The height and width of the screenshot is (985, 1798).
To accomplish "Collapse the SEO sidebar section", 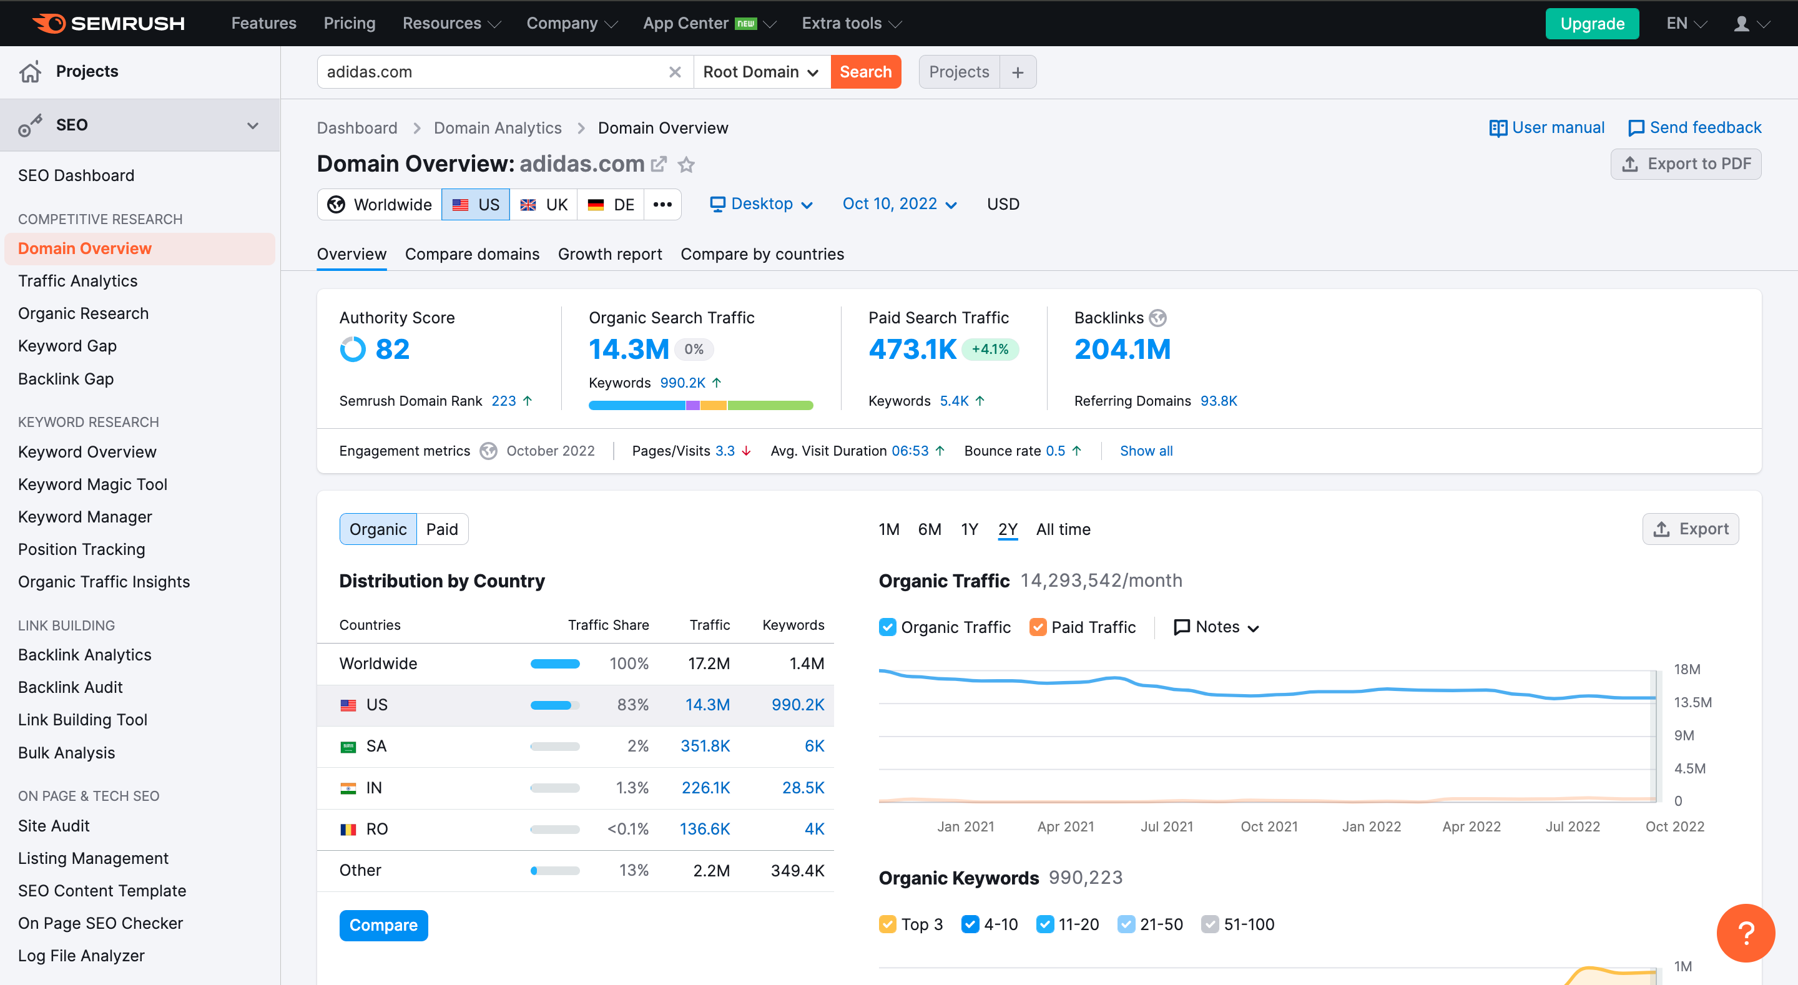I will coord(253,125).
